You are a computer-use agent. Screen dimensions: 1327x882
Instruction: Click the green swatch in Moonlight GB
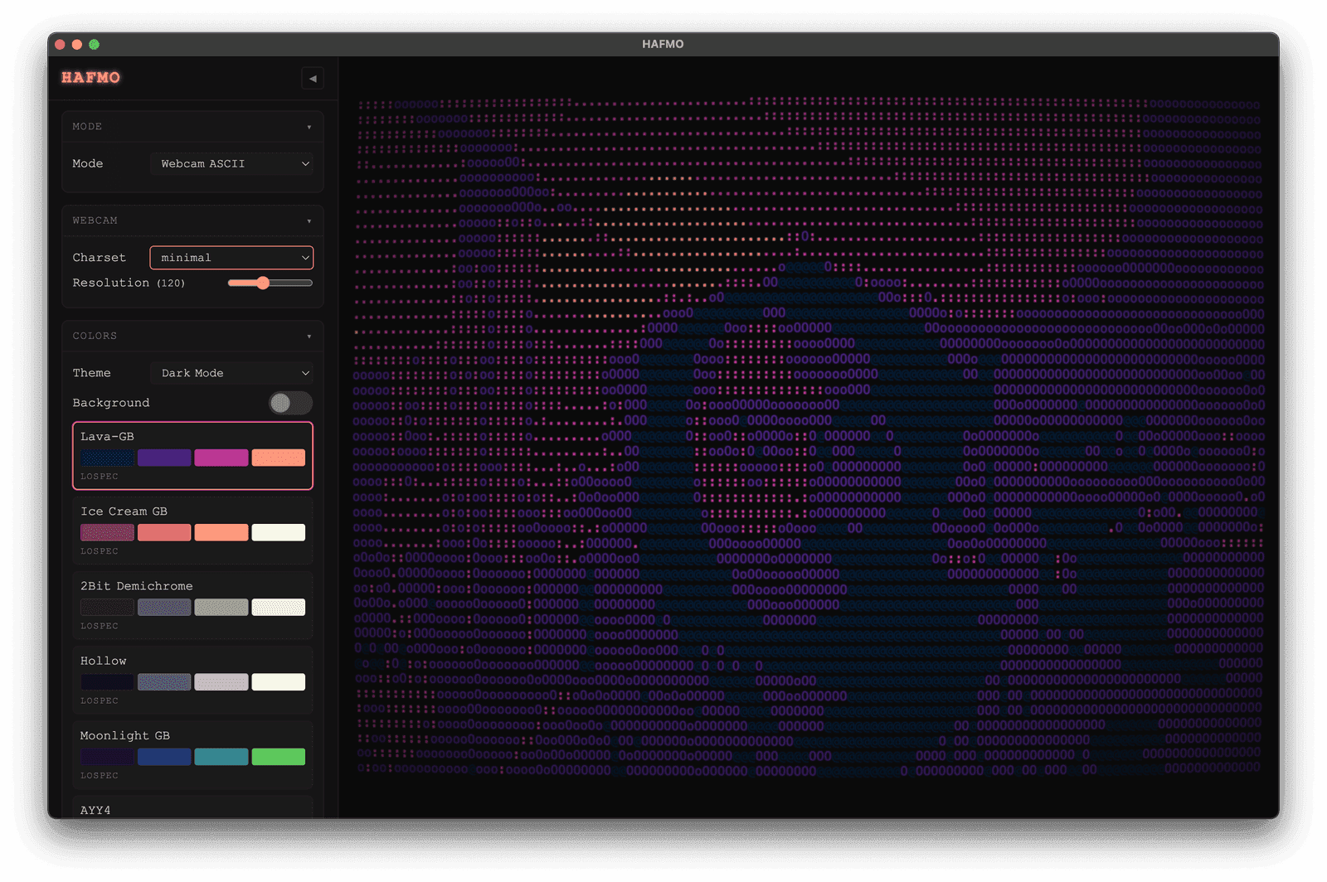point(279,757)
